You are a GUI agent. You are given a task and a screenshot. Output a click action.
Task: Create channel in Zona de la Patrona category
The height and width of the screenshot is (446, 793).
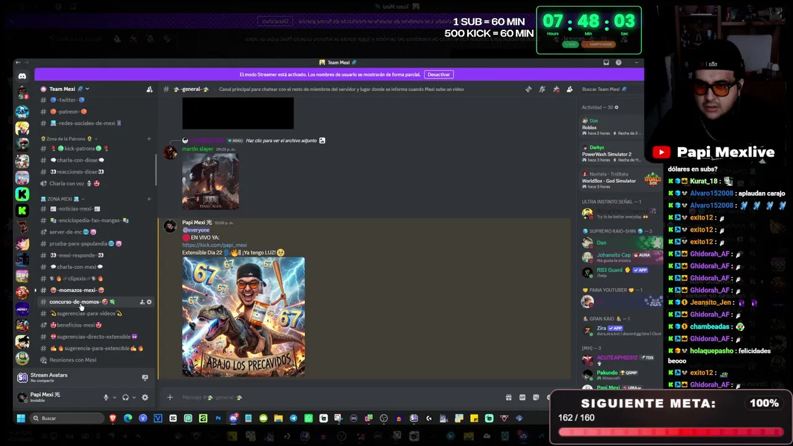coord(149,139)
